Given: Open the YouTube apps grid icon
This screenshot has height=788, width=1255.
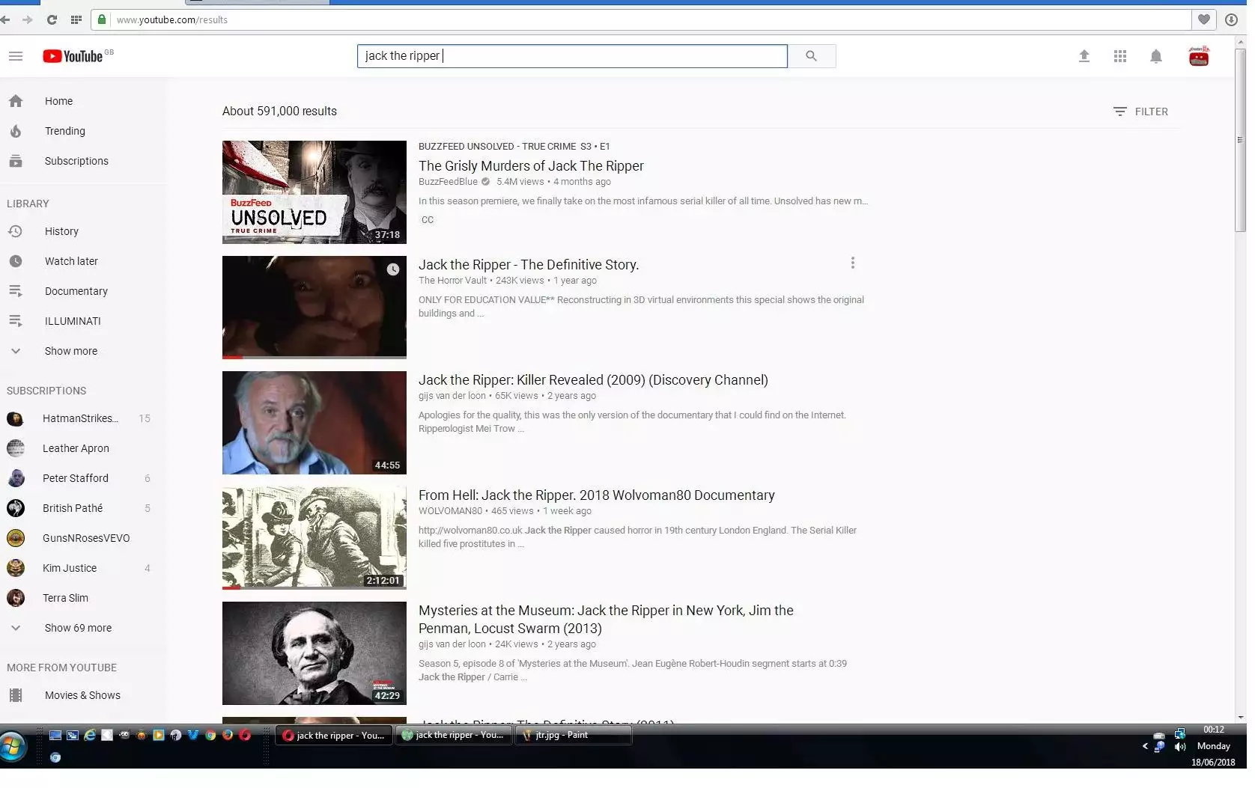Looking at the screenshot, I should 1120,56.
